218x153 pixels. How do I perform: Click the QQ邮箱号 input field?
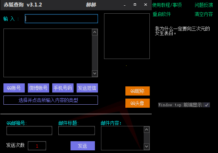tap(29, 131)
